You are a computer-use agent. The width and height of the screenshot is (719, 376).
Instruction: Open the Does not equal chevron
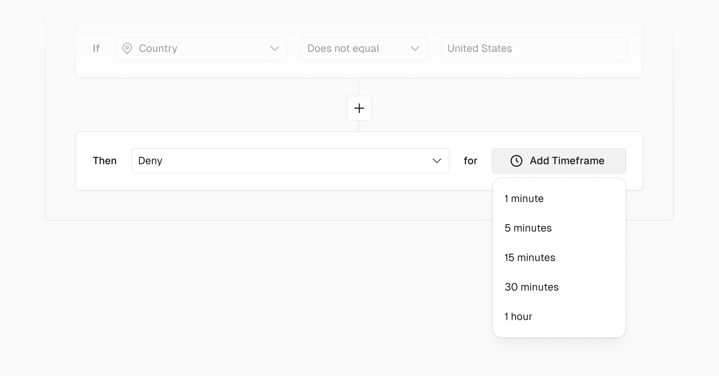pos(415,48)
